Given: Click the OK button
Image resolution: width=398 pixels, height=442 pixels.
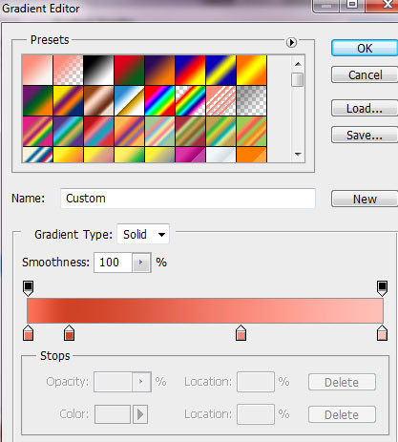Looking at the screenshot, I should pyautogui.click(x=365, y=49).
